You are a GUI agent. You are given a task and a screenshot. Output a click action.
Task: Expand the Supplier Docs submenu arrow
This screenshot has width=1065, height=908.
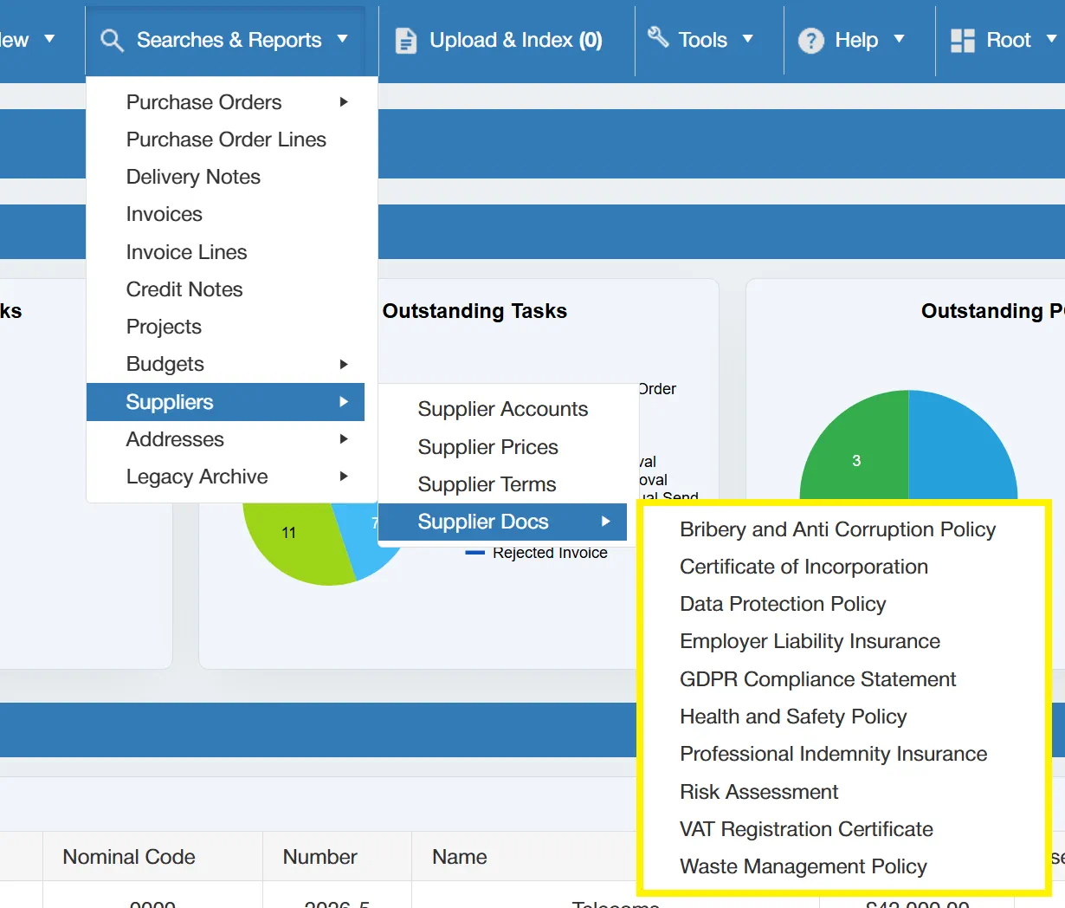(605, 522)
